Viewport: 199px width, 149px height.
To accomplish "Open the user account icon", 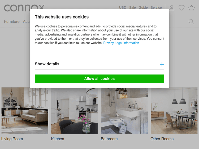I will point(172,8).
